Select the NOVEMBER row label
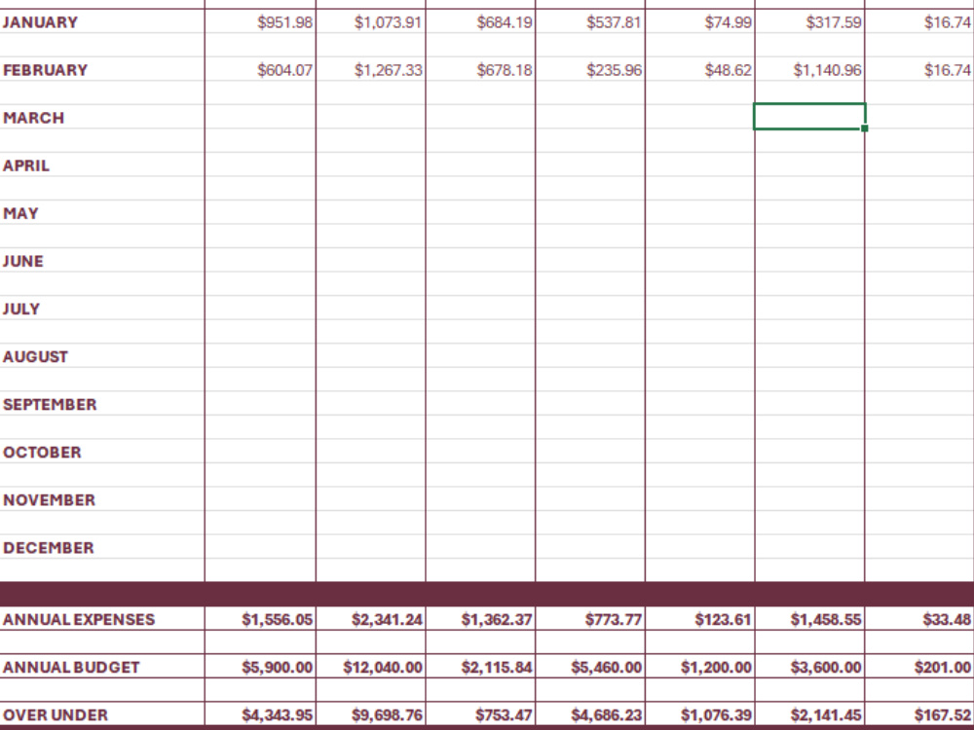This screenshot has width=974, height=730. tap(49, 500)
